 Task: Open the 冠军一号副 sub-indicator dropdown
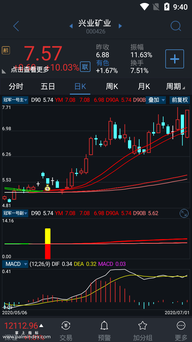(15, 213)
